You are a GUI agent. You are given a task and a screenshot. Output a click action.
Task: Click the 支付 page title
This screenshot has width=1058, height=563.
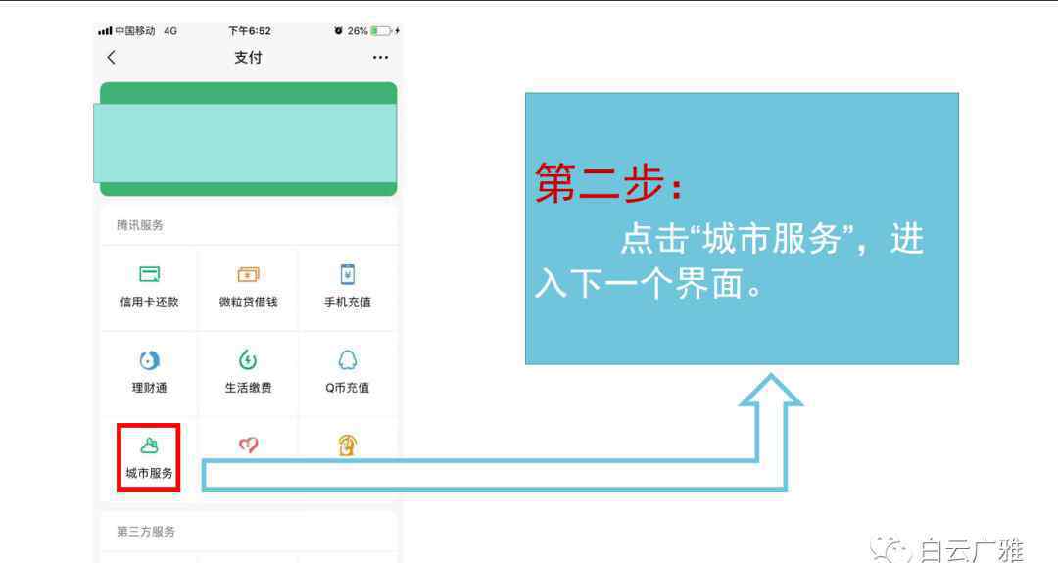point(248,58)
